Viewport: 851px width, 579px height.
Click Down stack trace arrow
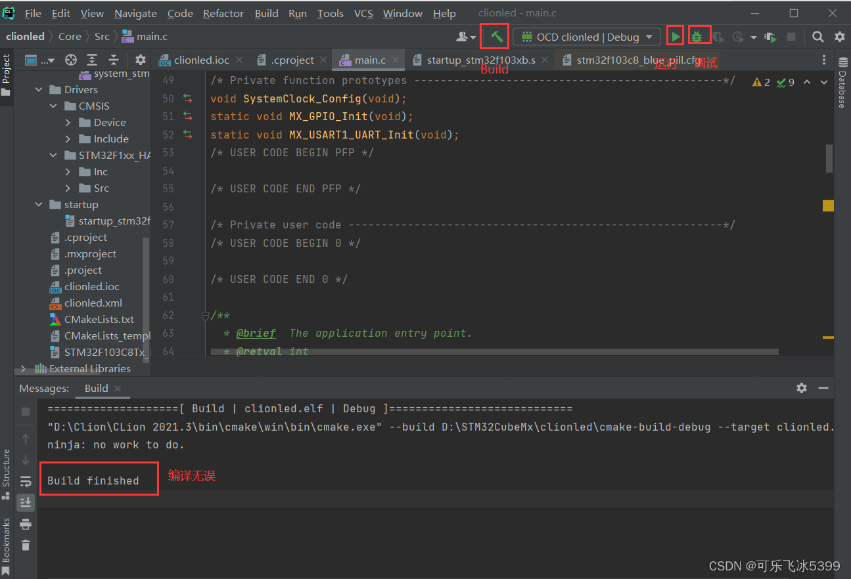point(26,460)
